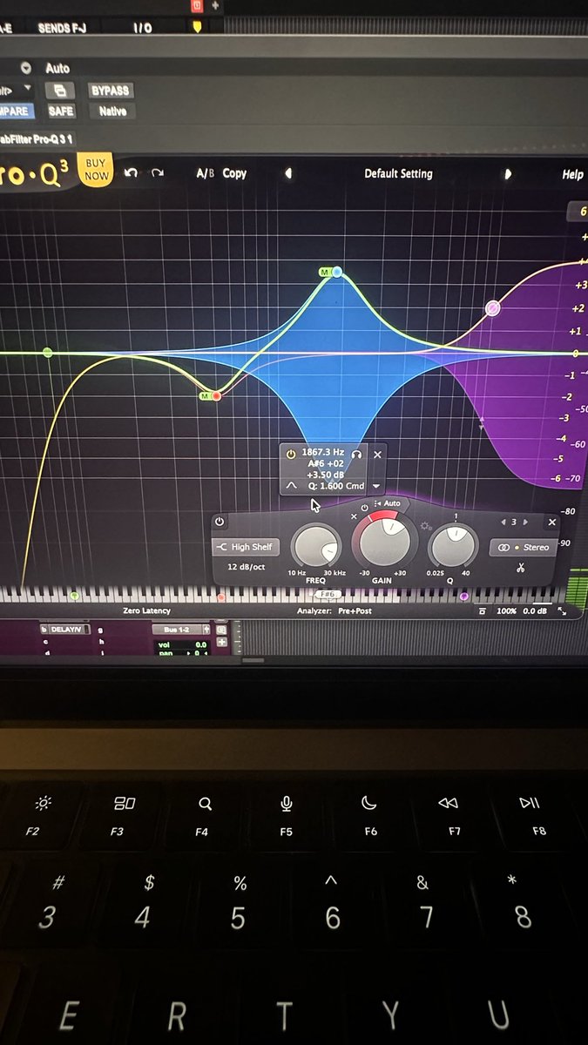Screen dimensions: 588x1045
Task: Click the green band dot on piano keyboard
Action: coord(74,597)
